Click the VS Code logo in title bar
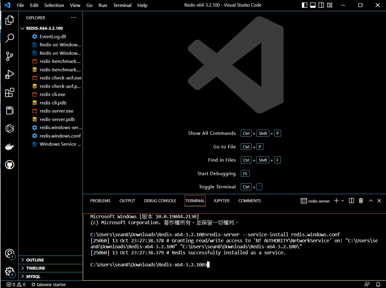Viewport: 386px width, 288px height. click(x=8, y=5)
